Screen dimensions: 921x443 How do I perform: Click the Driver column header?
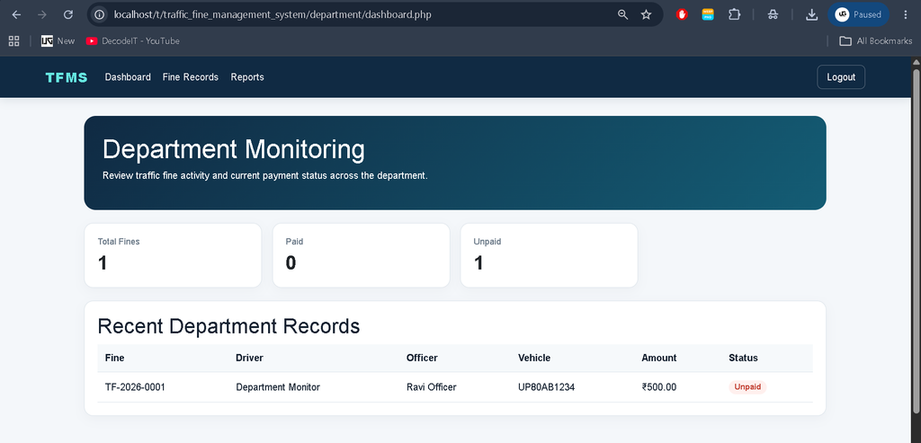(x=250, y=358)
